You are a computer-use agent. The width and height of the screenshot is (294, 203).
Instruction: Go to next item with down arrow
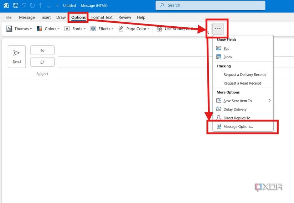(49, 5)
